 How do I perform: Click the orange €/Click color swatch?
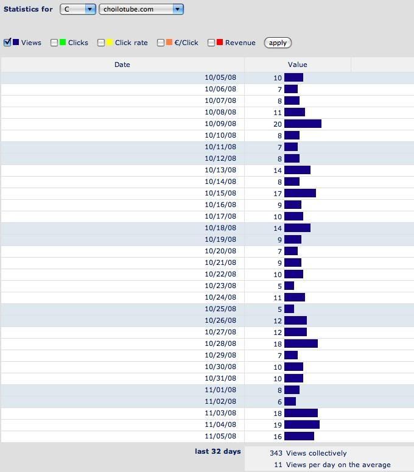tap(169, 43)
